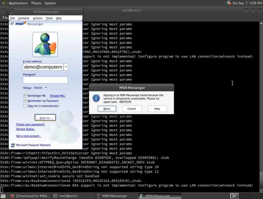Click the clock showing Sat Sep 7
Screen dimensions: 263x199
(247, 3)
